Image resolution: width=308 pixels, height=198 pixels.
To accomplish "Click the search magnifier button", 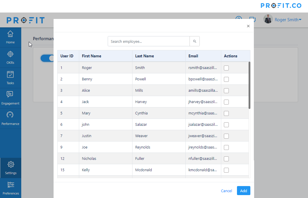I will coord(194,41).
